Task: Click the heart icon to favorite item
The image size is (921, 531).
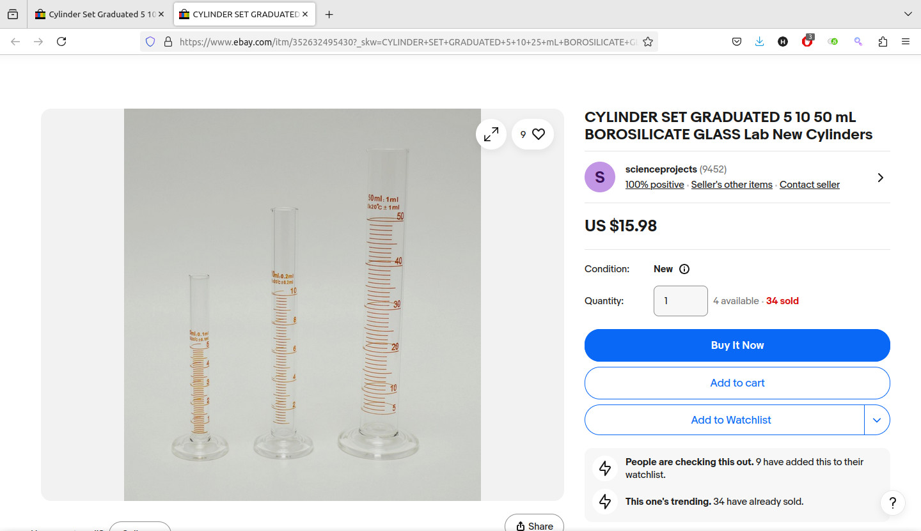Action: point(539,134)
